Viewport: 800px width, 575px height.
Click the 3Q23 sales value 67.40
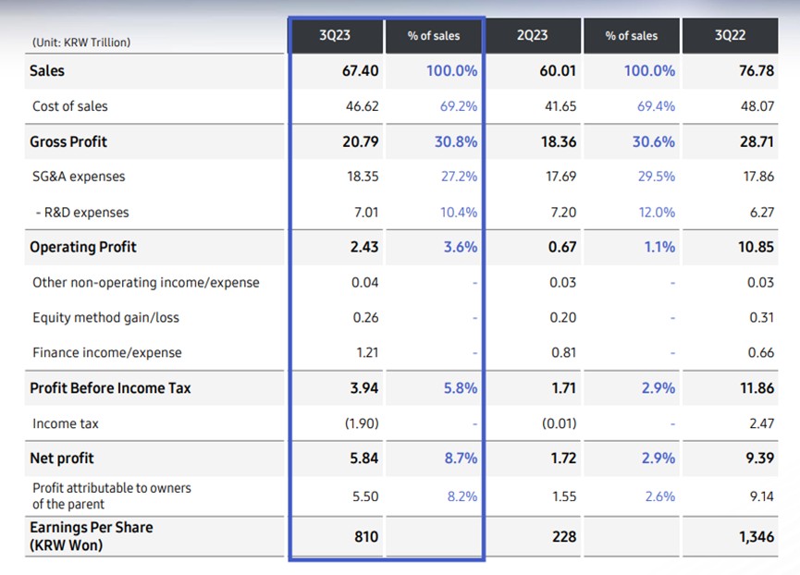(x=360, y=70)
